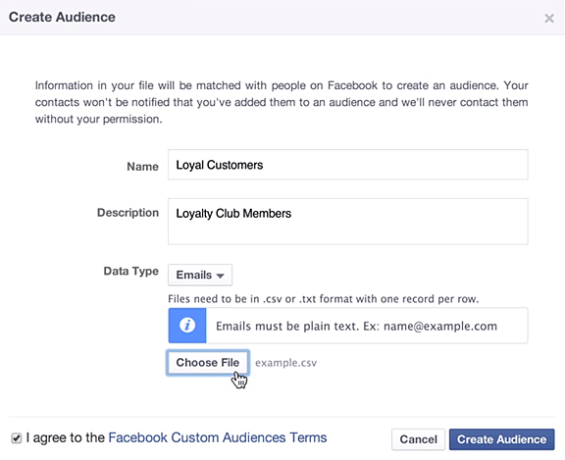Click the dropdown arrow next to Emails
The width and height of the screenshot is (565, 460).
[x=220, y=276]
